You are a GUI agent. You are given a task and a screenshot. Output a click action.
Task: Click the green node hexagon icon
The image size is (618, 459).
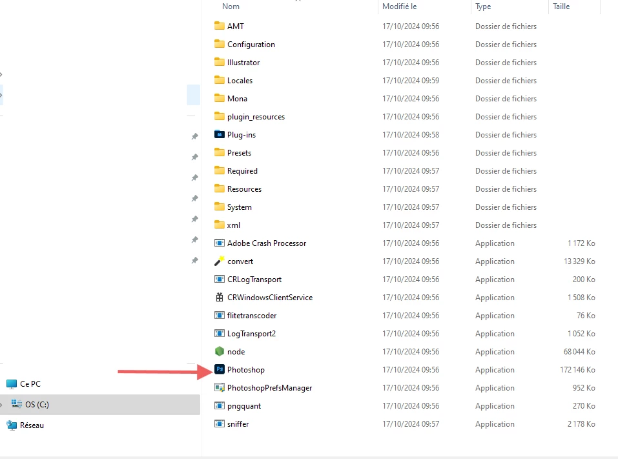click(x=219, y=351)
